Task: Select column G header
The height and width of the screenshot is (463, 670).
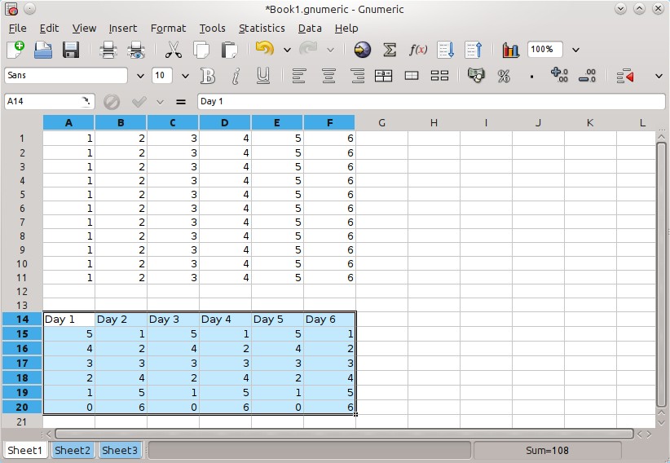Action: 381,123
